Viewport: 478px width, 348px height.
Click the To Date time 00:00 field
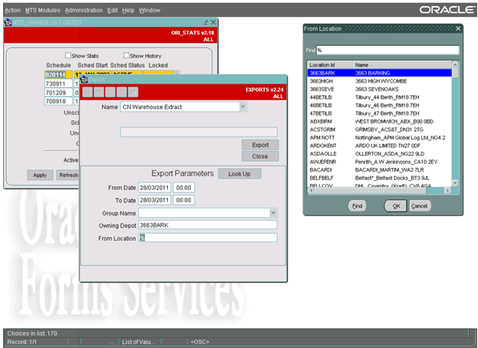pyautogui.click(x=183, y=200)
